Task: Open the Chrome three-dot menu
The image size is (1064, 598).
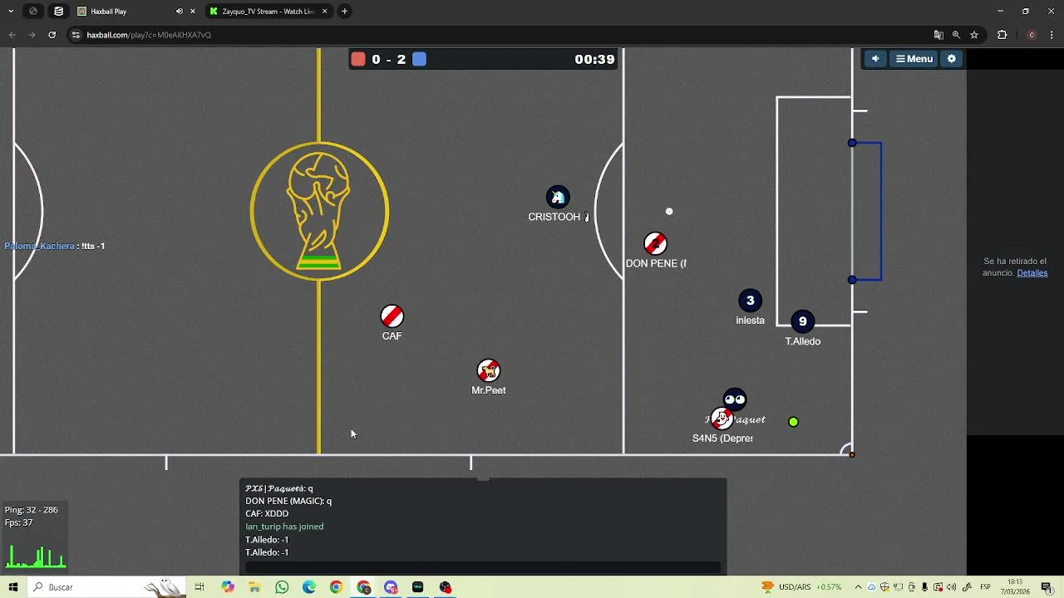Action: pyautogui.click(x=1052, y=35)
